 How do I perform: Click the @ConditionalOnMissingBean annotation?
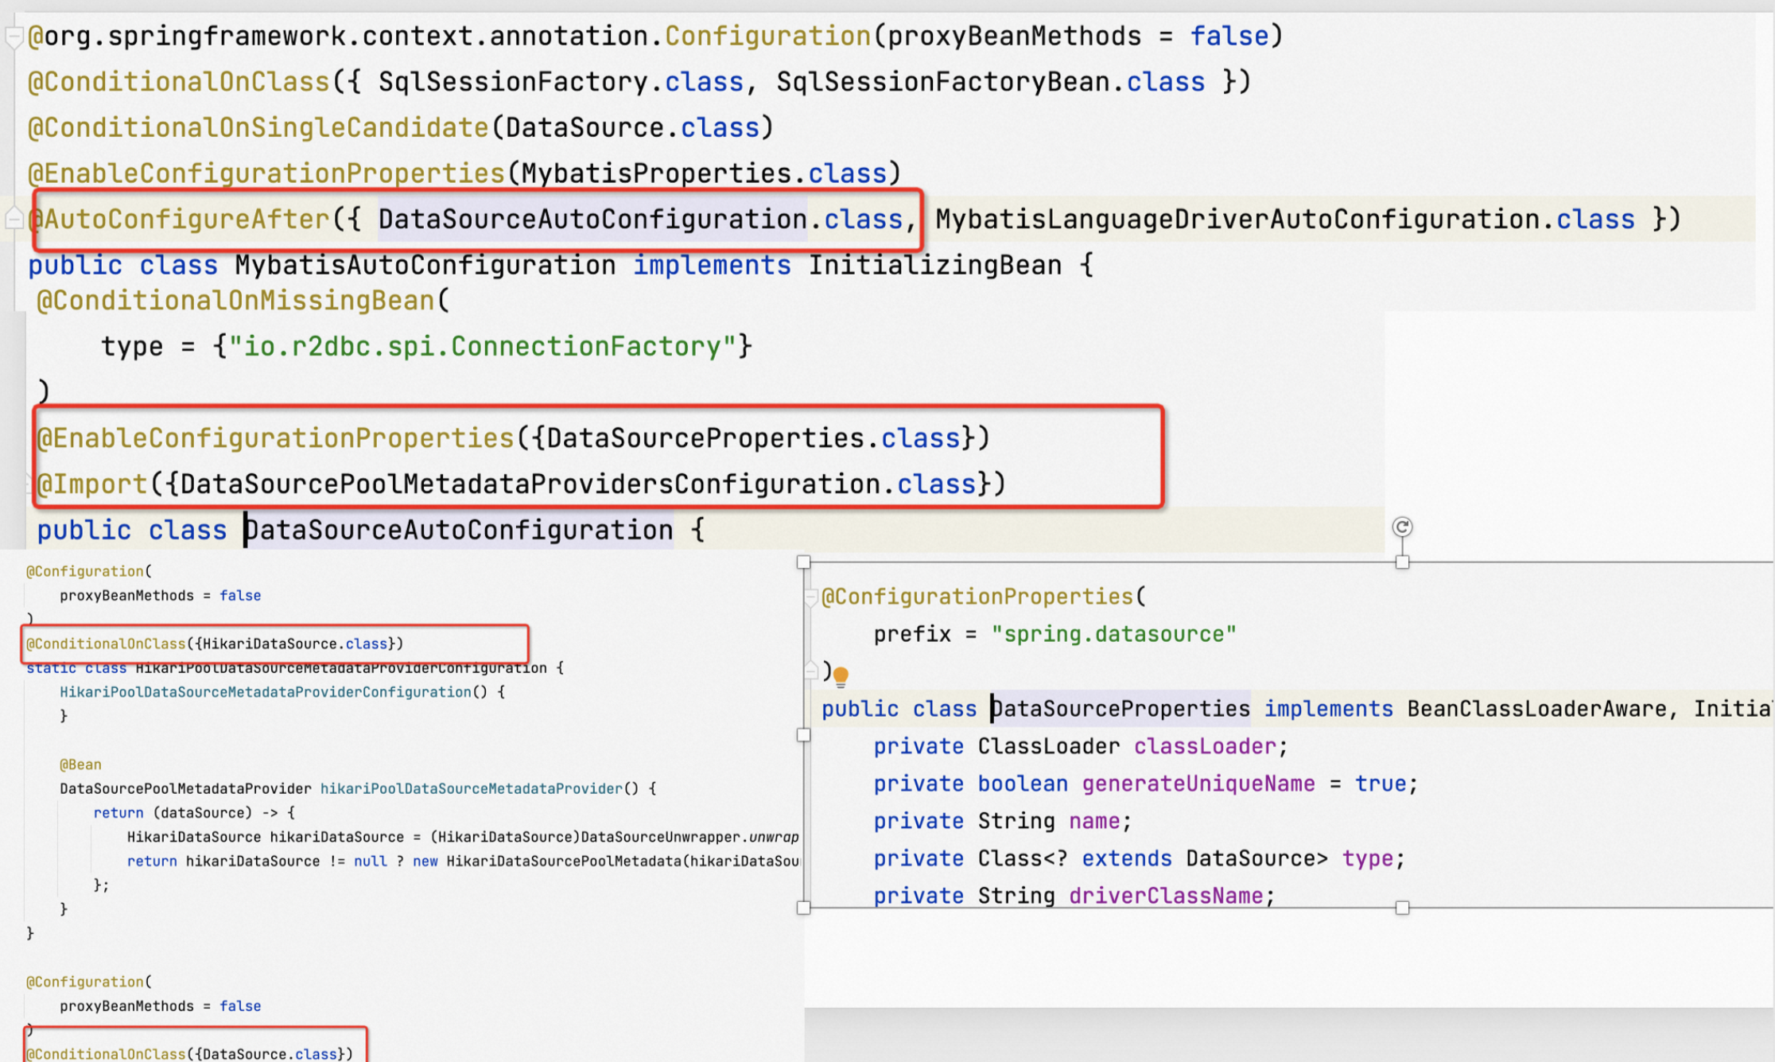coord(237,301)
